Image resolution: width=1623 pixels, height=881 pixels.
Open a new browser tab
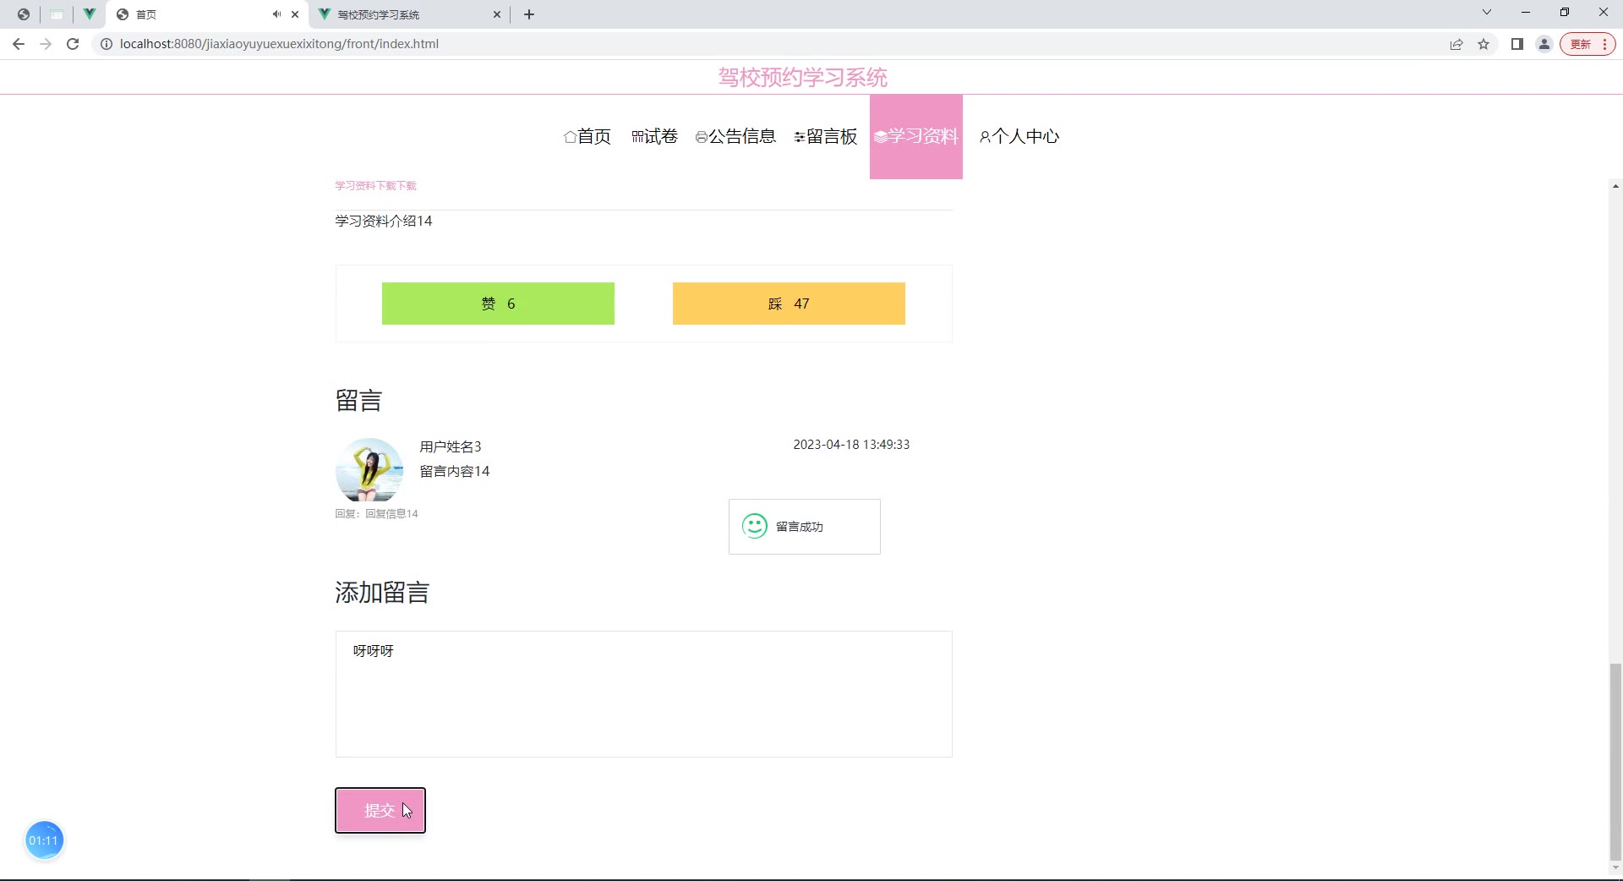click(529, 14)
